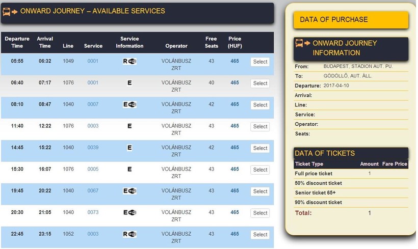Viewport: 418px width, 249px height.
Task: Click the E service icon for 14:45 departure
Action: point(129,148)
